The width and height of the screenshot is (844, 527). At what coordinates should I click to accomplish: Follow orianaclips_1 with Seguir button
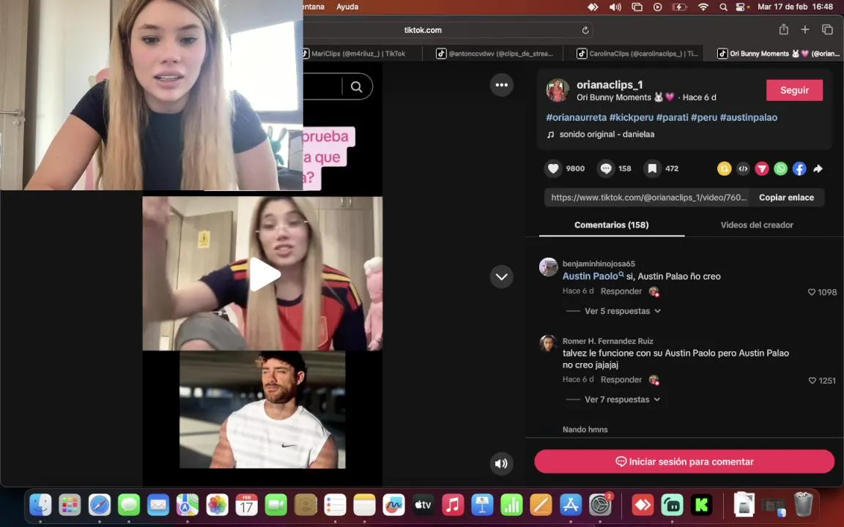pos(794,90)
